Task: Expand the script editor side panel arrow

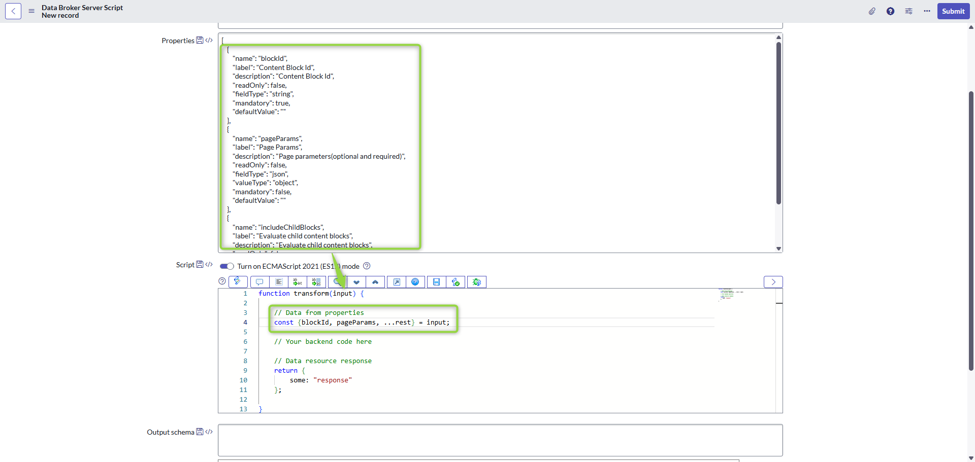Action: pyautogui.click(x=773, y=282)
